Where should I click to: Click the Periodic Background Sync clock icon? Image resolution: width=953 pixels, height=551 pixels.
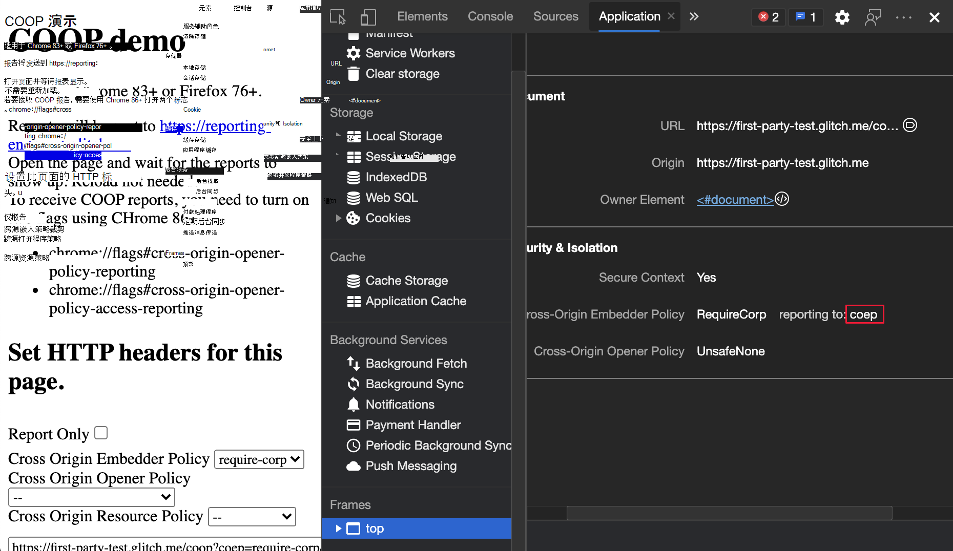click(354, 446)
